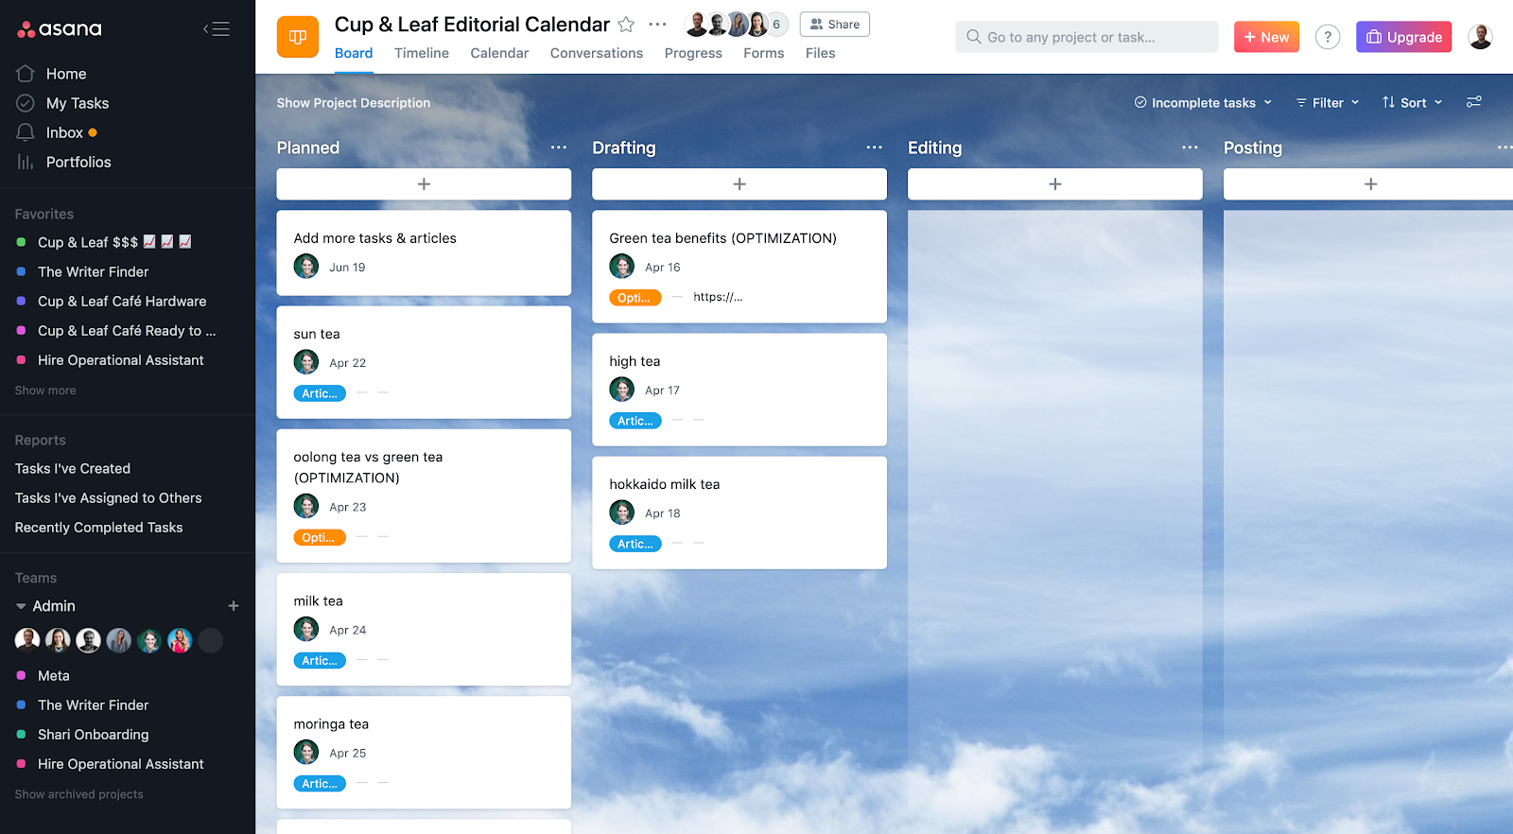The height and width of the screenshot is (834, 1513).
Task: Open the Sort dropdown
Action: tap(1413, 102)
